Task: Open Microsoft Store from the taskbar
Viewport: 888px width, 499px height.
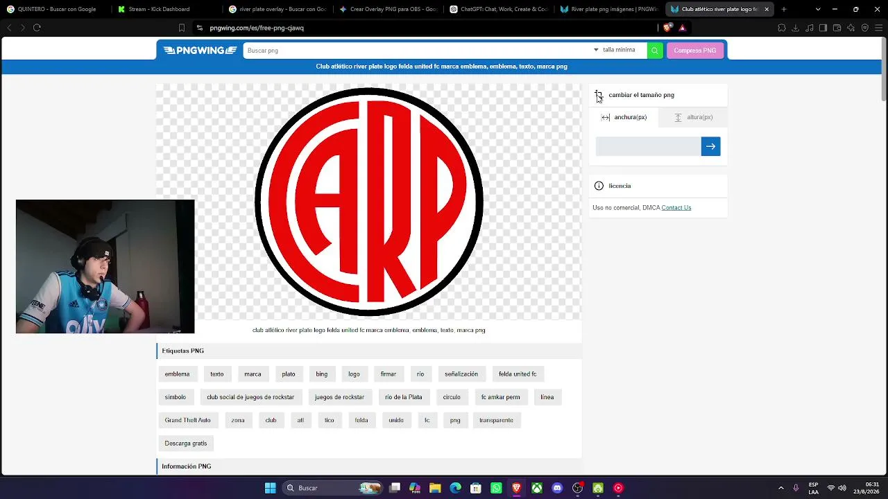Action: 476,488
